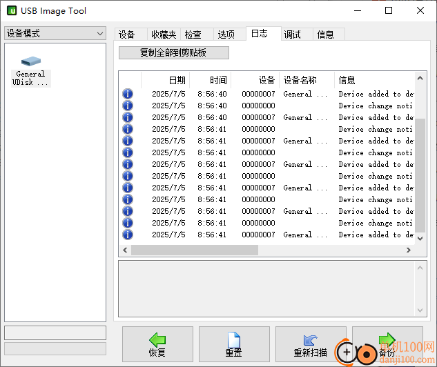
Task: Click 复制全部到剪贴板 button
Action: [174, 52]
